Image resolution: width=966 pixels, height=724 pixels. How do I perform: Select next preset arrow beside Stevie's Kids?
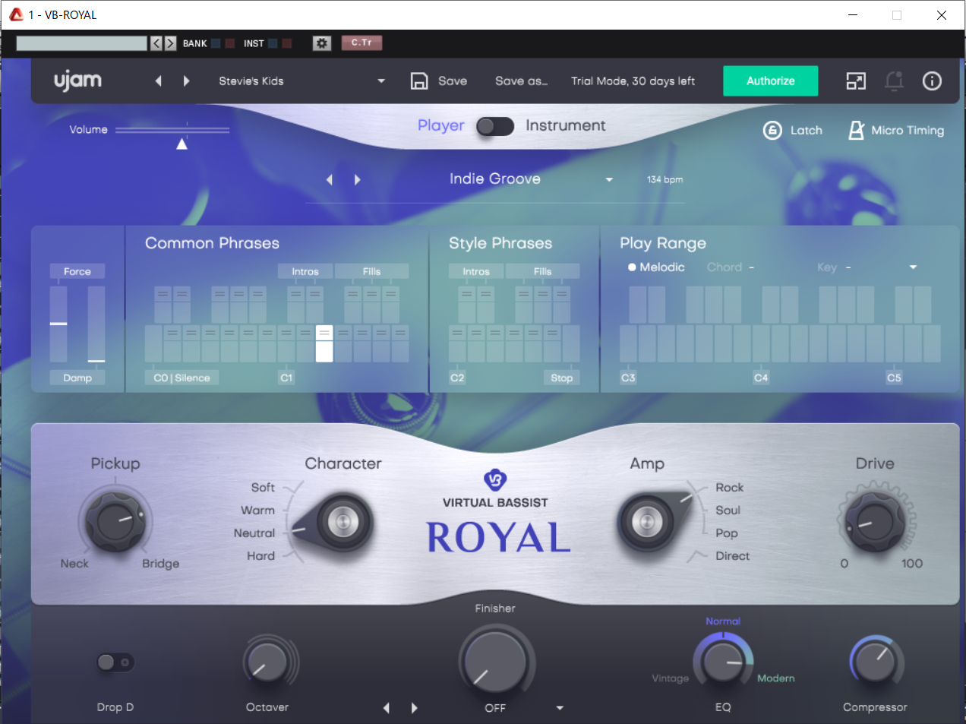186,81
